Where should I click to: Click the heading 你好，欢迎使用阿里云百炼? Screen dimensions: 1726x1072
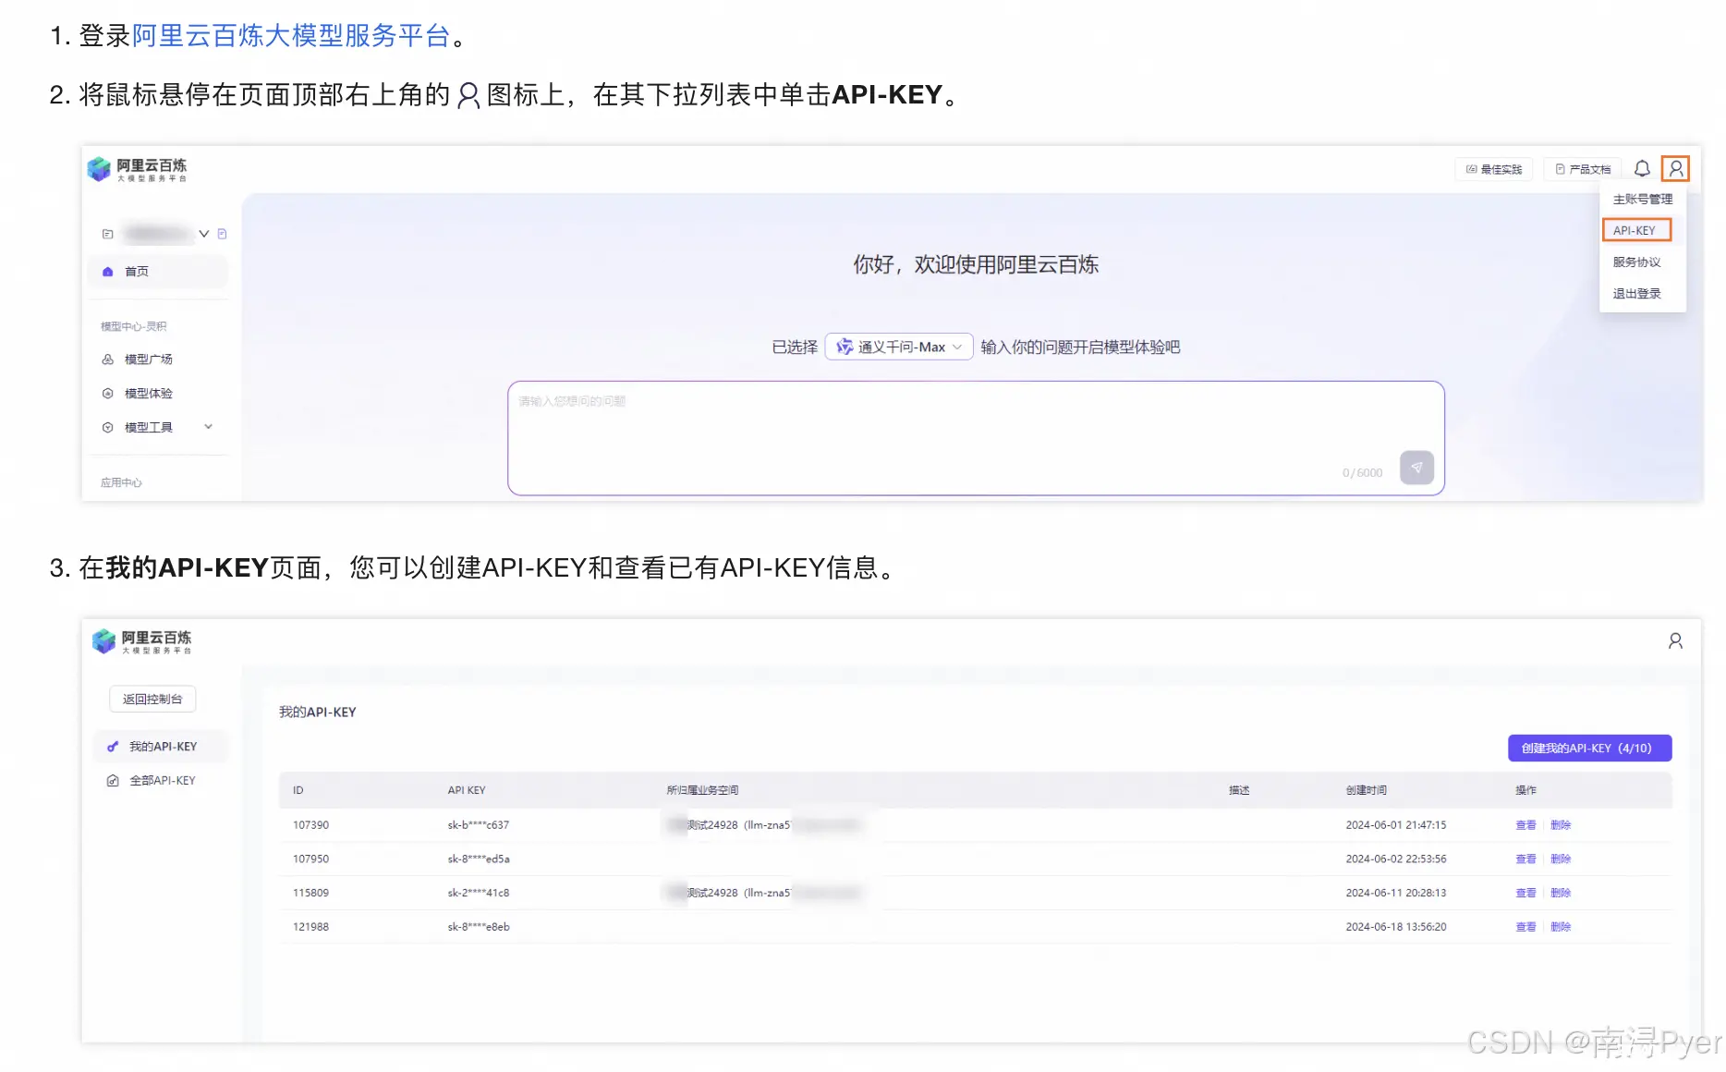[x=976, y=264]
